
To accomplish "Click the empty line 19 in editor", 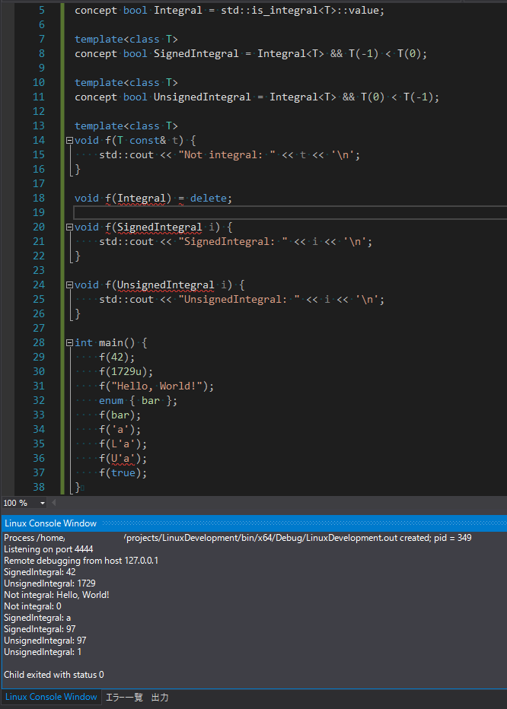I will pos(290,212).
